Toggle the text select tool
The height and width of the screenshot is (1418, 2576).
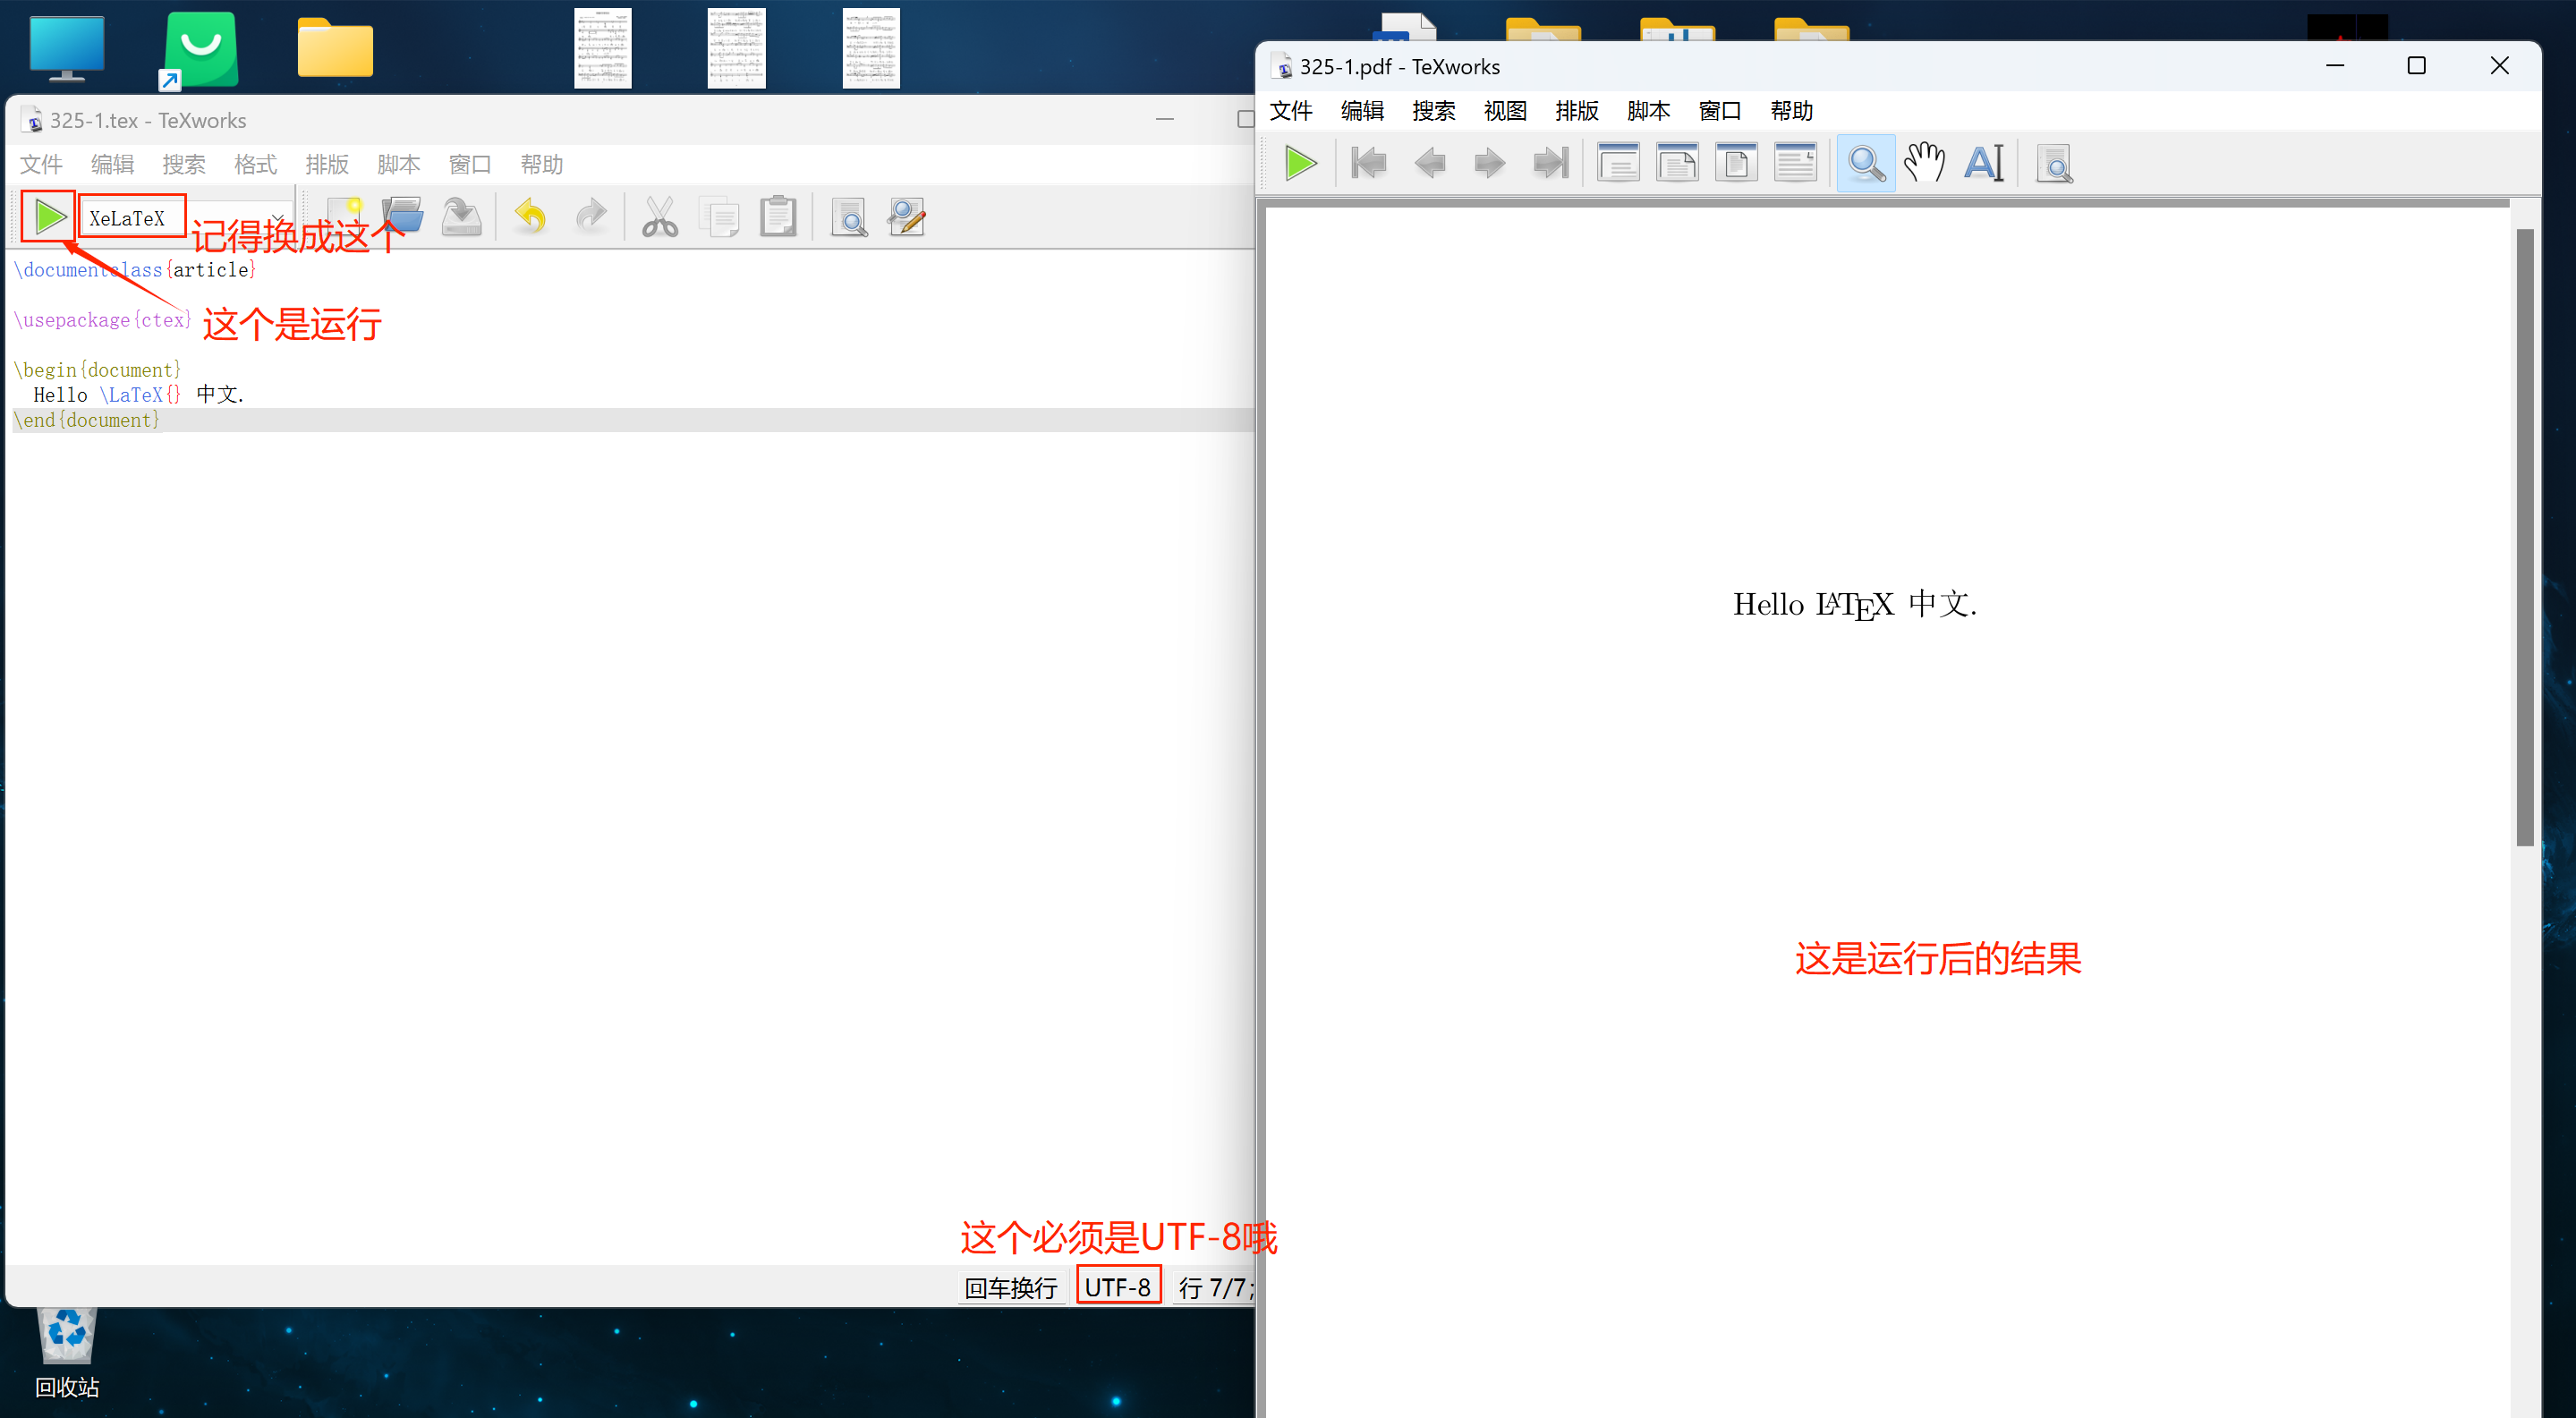[x=1984, y=163]
